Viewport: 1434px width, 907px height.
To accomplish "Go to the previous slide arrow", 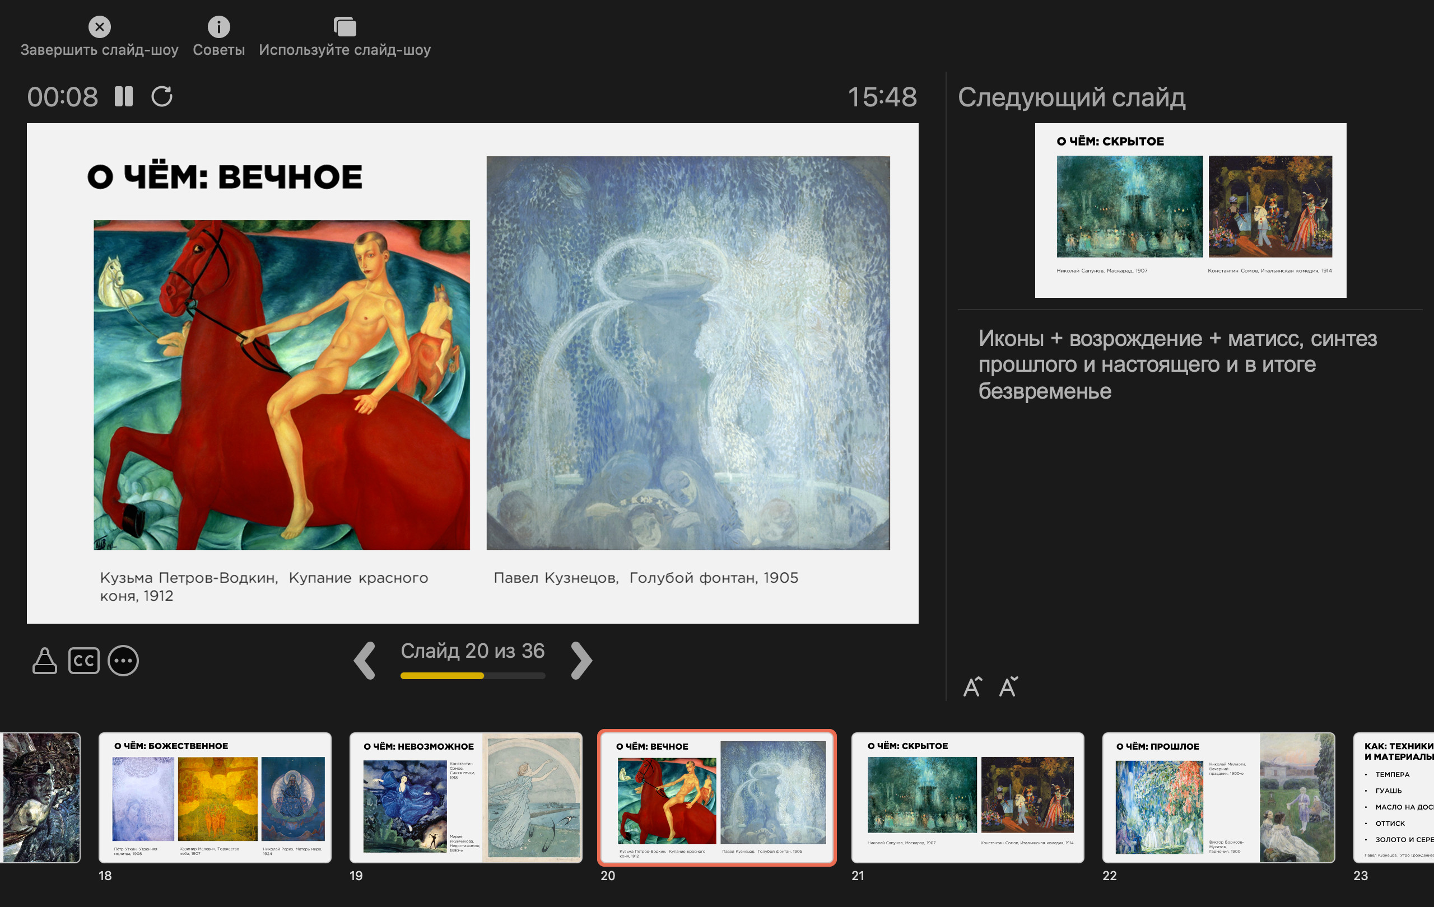I will (x=365, y=660).
